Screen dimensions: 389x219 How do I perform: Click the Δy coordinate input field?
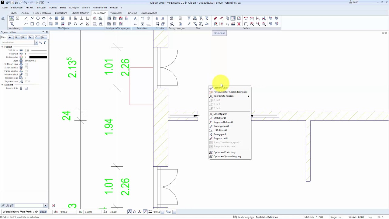(92, 212)
